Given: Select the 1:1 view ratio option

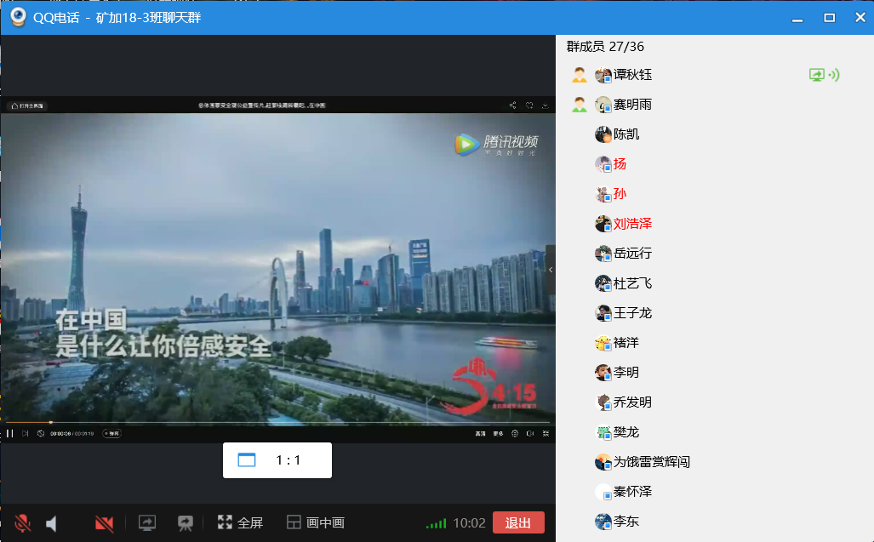Looking at the screenshot, I should tap(277, 460).
